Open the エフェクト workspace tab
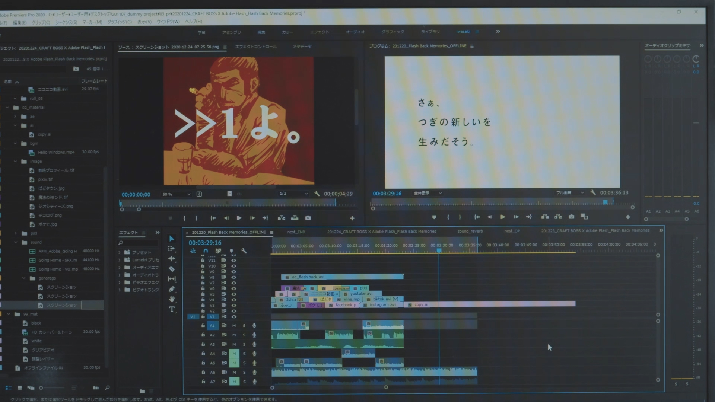This screenshot has height=402, width=715. coord(320,32)
